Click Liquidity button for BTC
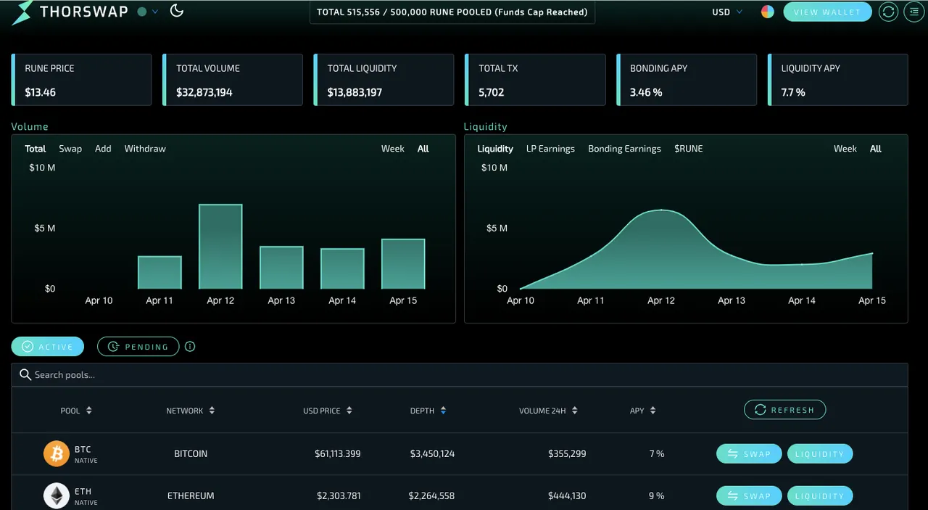Viewport: 928px width, 510px height. click(820, 454)
